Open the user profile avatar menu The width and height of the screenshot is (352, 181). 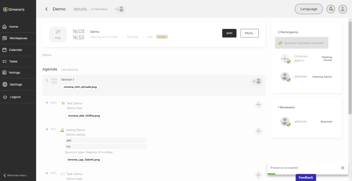coord(342,9)
